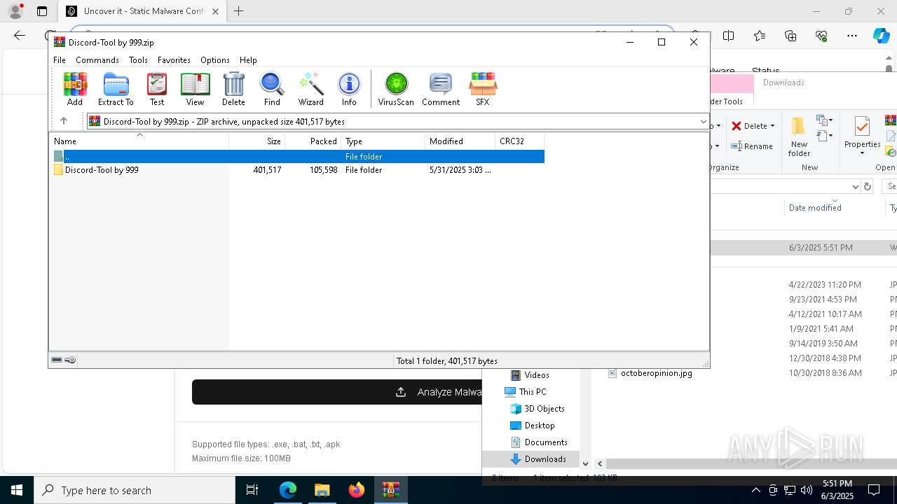The height and width of the screenshot is (504, 897).
Task: Open Properties in Explorer ribbon
Action: coord(862,137)
